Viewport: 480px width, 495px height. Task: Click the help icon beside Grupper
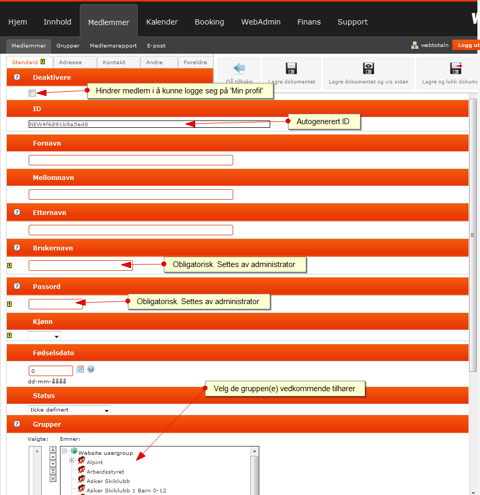[17, 424]
